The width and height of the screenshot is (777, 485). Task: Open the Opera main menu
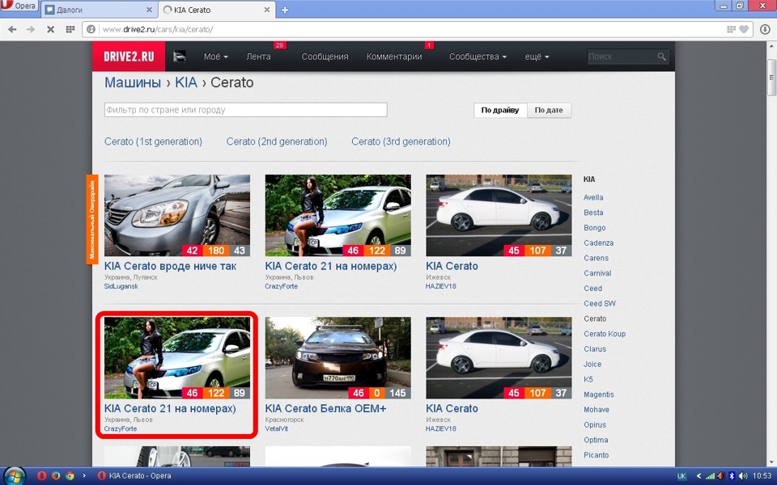[19, 6]
